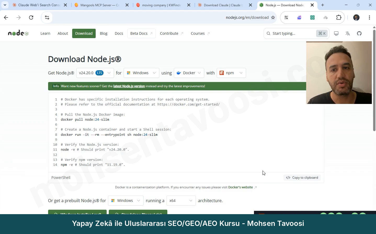376x234 pixels.
Task: Click the Node.js logo
Action: point(18,33)
